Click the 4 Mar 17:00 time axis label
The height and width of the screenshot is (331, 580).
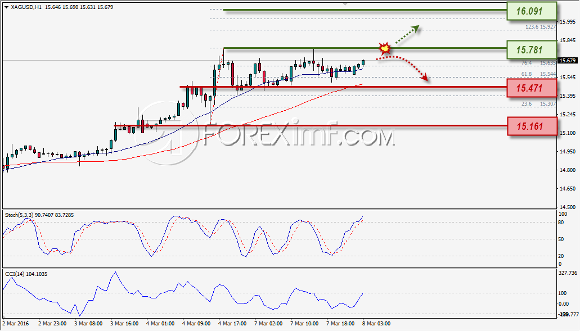[232, 324]
